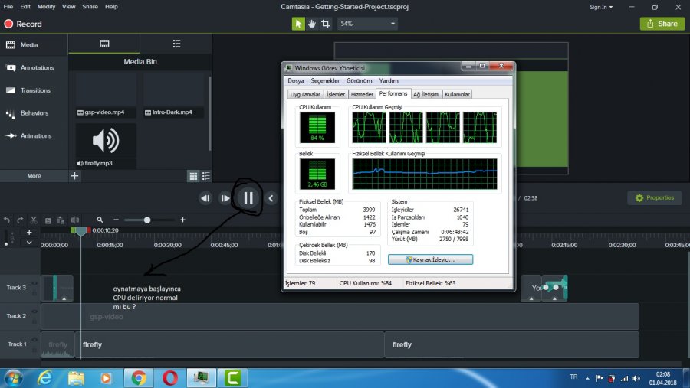Open the Sign In dropdown
Screen dimensions: 690x388
click(601, 7)
